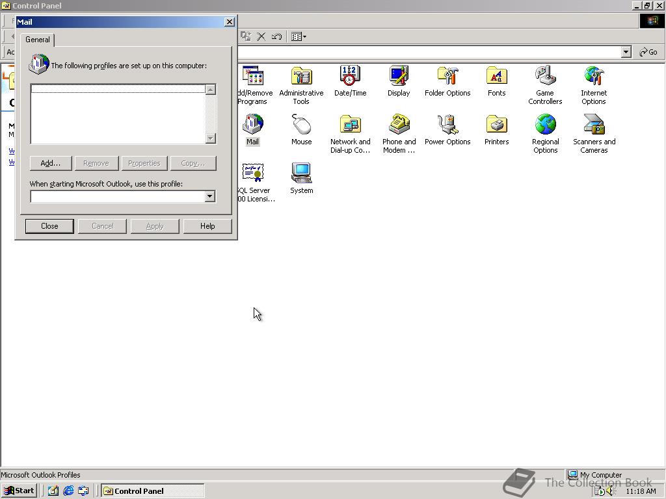Click the Control Panel taskbar button
The image size is (666, 499).
pos(153,491)
